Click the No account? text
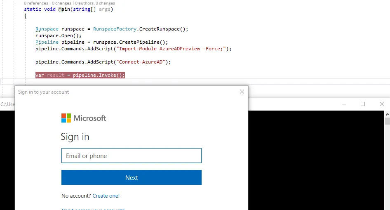 (76, 196)
